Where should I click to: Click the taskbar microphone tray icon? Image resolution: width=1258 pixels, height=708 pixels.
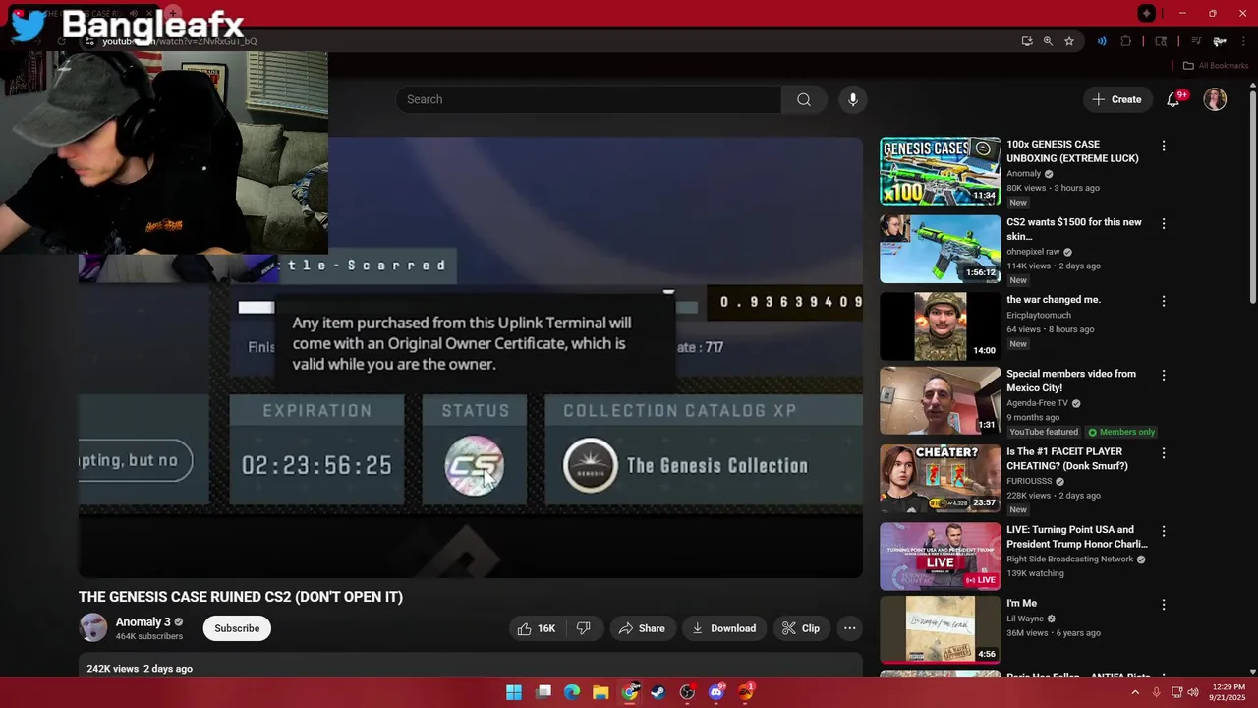pyautogui.click(x=1157, y=692)
